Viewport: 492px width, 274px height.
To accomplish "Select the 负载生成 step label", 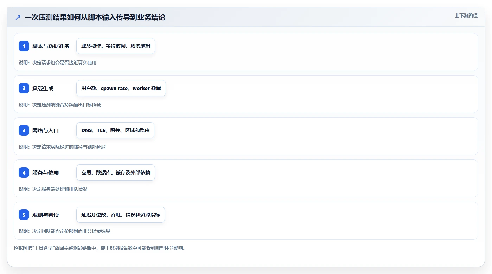I will pyautogui.click(x=43, y=88).
